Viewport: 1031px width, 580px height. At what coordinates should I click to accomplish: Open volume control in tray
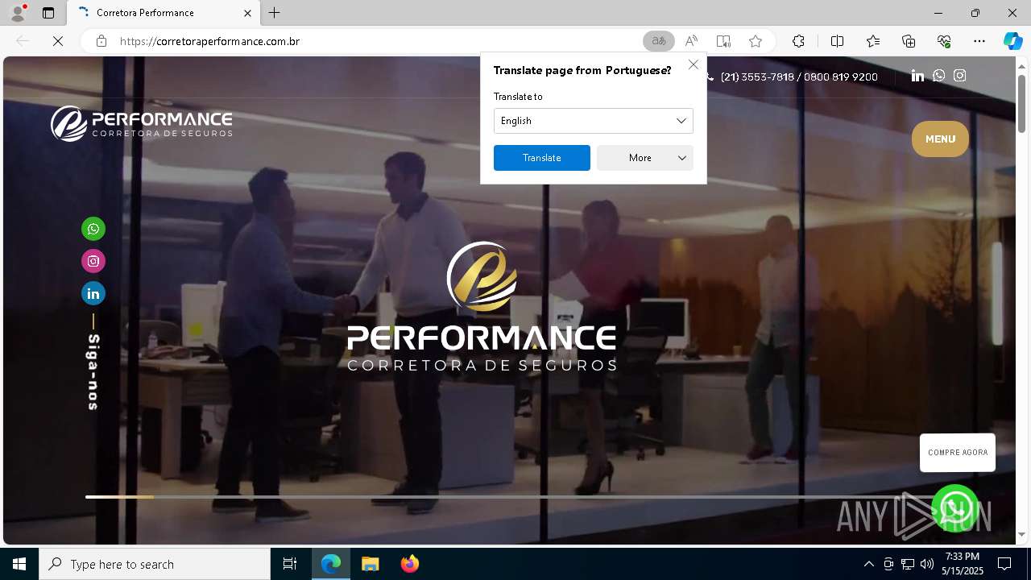pos(927,564)
